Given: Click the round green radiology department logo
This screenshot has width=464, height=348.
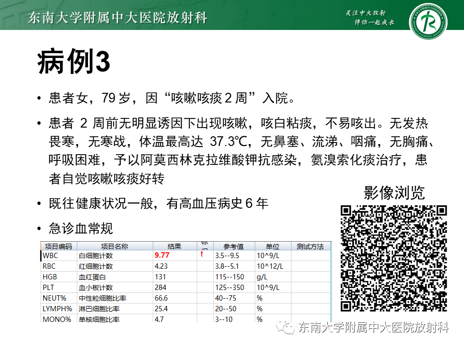Looking at the screenshot, I should coord(428,21).
